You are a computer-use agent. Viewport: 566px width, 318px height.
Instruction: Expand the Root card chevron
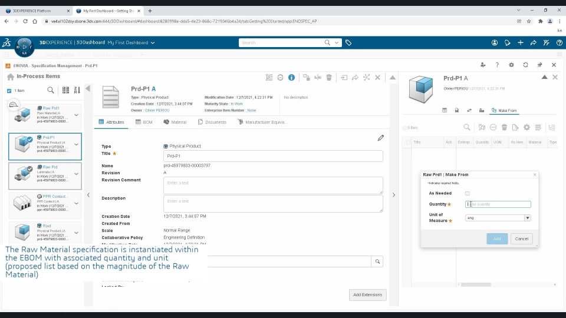point(76,233)
